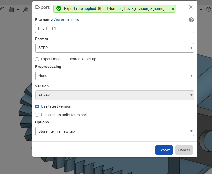Click the help question mark icon

(x=191, y=20)
